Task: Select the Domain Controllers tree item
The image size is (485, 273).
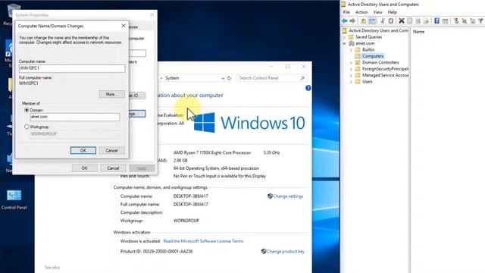Action: pos(380,62)
